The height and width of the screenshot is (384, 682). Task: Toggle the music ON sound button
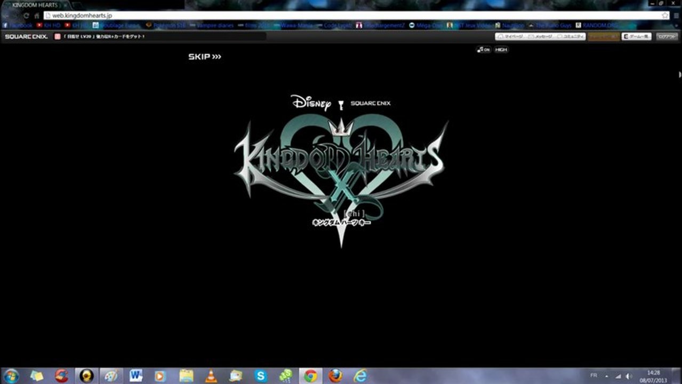pyautogui.click(x=484, y=50)
